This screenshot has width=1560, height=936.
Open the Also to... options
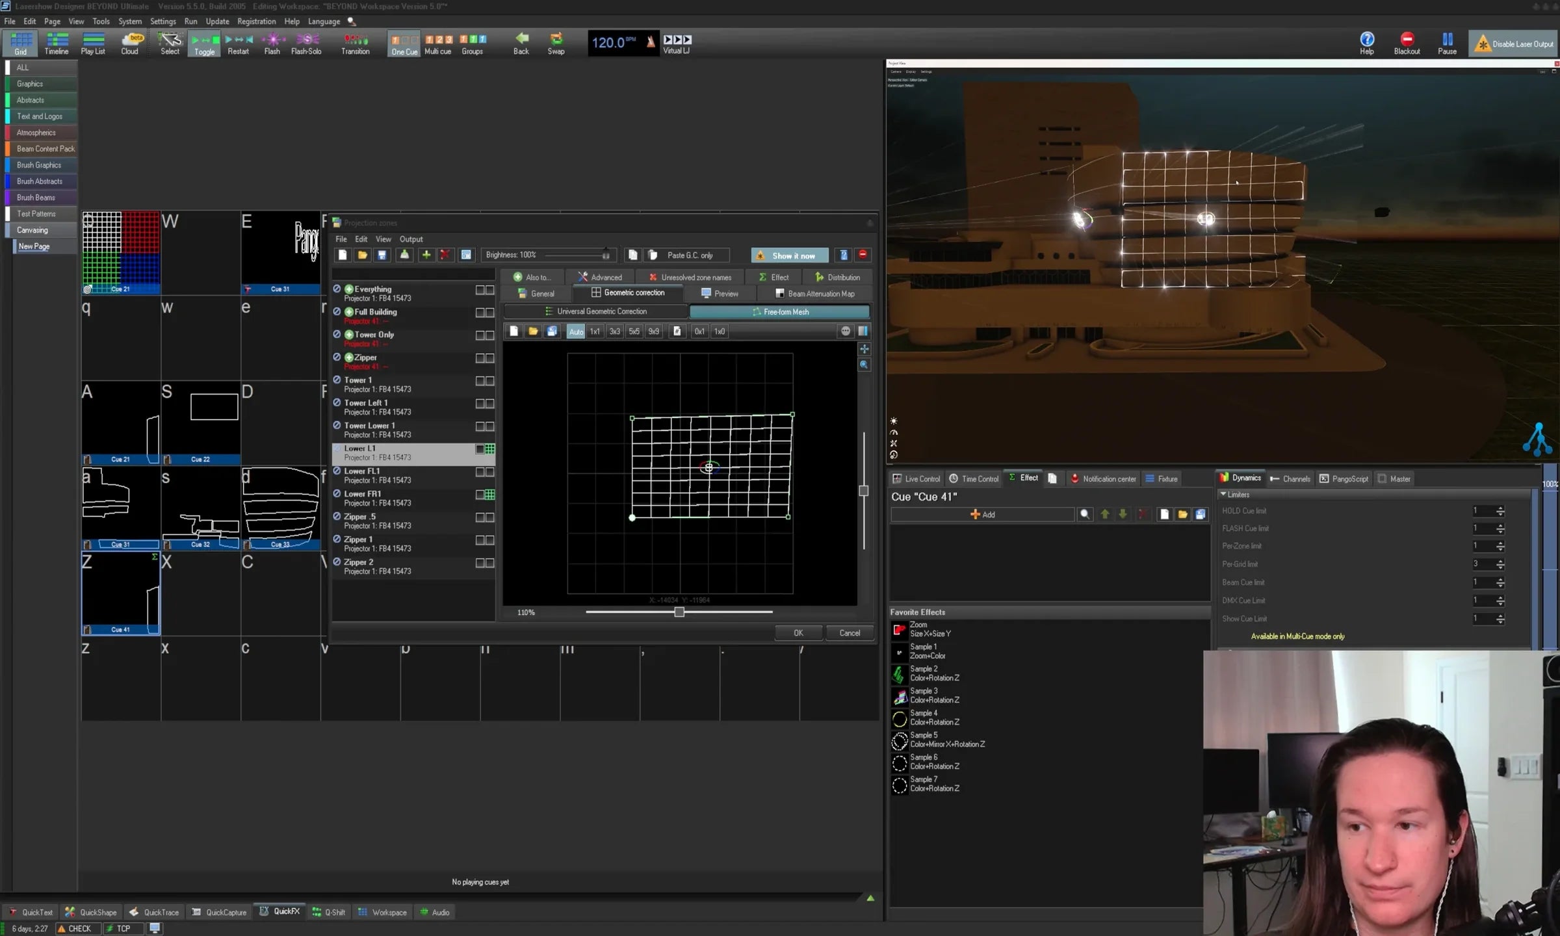pyautogui.click(x=532, y=277)
